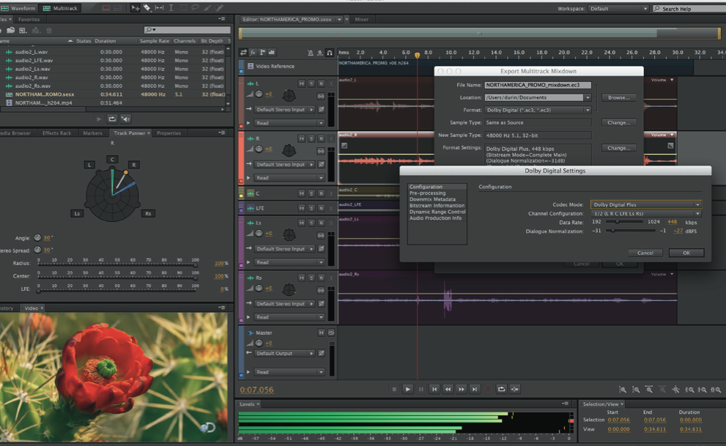Viewport: 726px width, 446px height.
Task: Show Inputs/Outputs view in multitrack editor
Action: coord(243,52)
